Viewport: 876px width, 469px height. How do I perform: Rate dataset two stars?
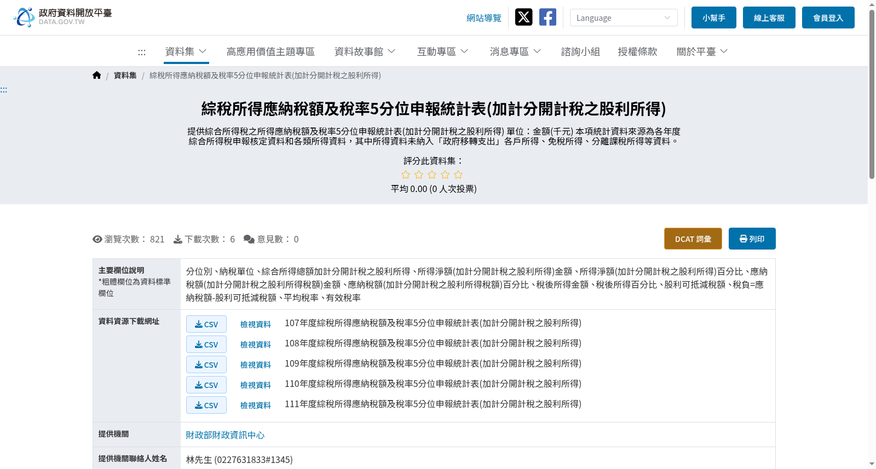tap(419, 175)
